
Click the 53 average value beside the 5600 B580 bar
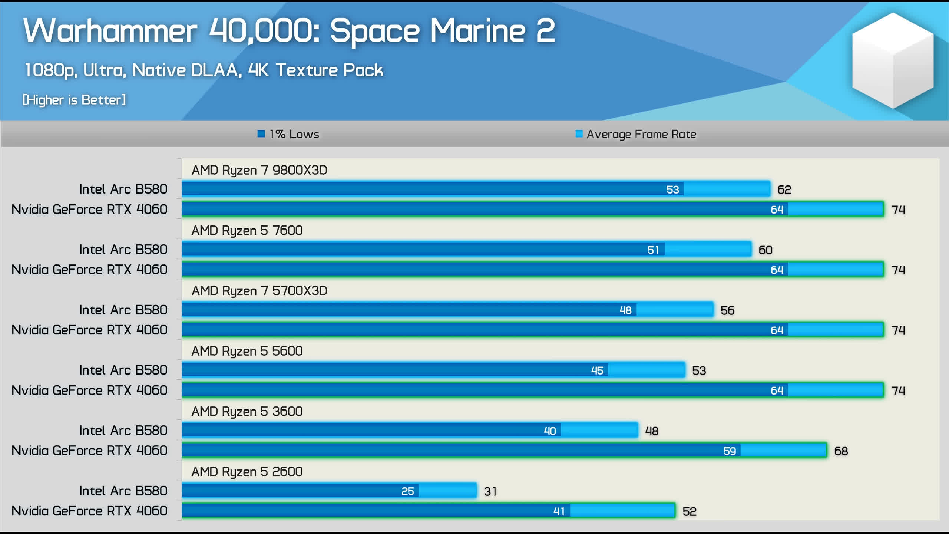pos(699,371)
